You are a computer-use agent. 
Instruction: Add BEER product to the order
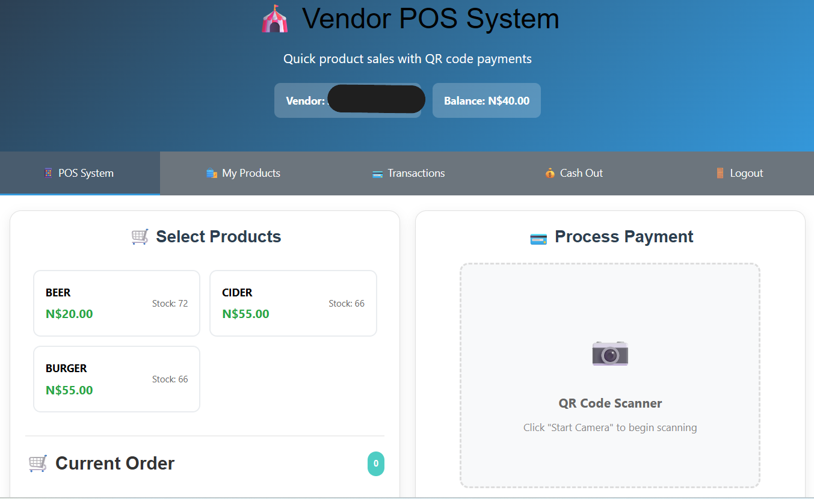point(117,303)
